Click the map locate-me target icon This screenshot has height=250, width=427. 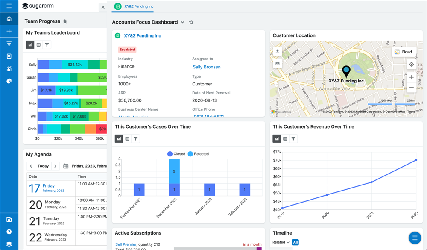(411, 65)
